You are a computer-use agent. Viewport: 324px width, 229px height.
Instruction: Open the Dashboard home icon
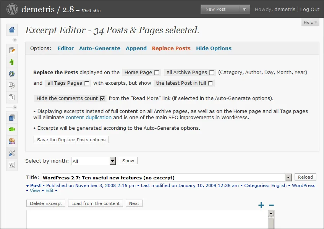point(12,30)
